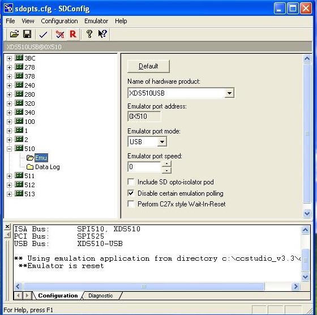Decrease emulator port speed with down arrow
The width and height of the screenshot is (317, 315).
[x=166, y=170]
